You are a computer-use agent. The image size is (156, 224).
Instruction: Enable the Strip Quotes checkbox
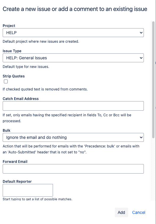tap(6, 81)
